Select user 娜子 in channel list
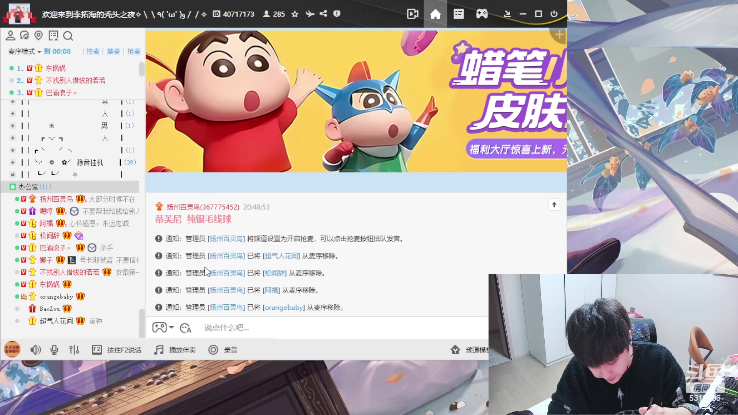The width and height of the screenshot is (738, 415). click(x=46, y=260)
